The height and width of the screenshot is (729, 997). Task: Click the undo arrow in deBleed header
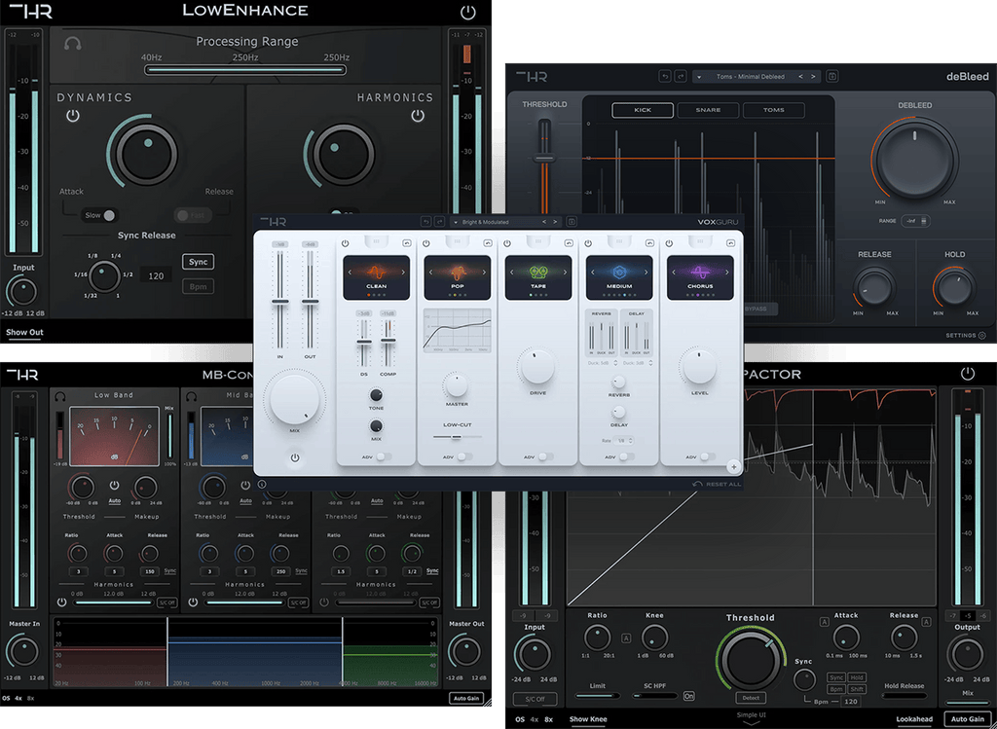pos(665,76)
